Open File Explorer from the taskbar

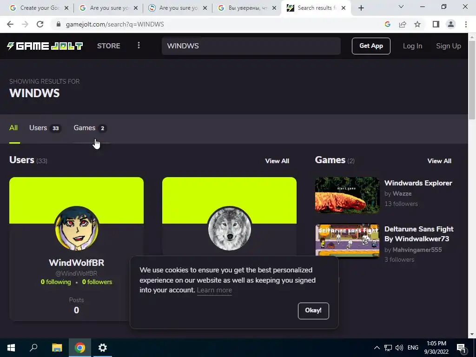point(57,348)
